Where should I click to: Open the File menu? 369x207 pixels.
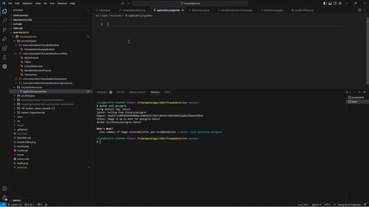[10, 3]
